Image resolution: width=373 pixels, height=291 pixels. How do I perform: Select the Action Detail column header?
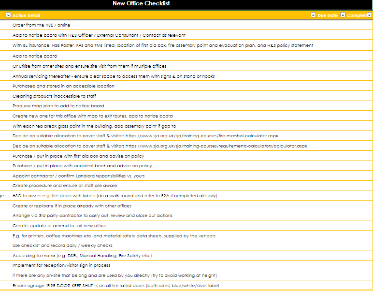point(26,15)
